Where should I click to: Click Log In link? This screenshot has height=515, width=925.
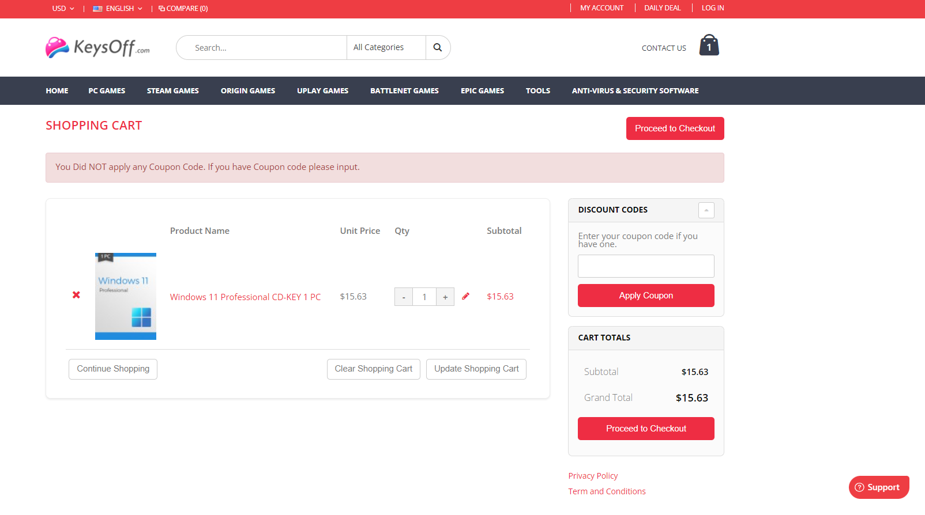pos(713,8)
